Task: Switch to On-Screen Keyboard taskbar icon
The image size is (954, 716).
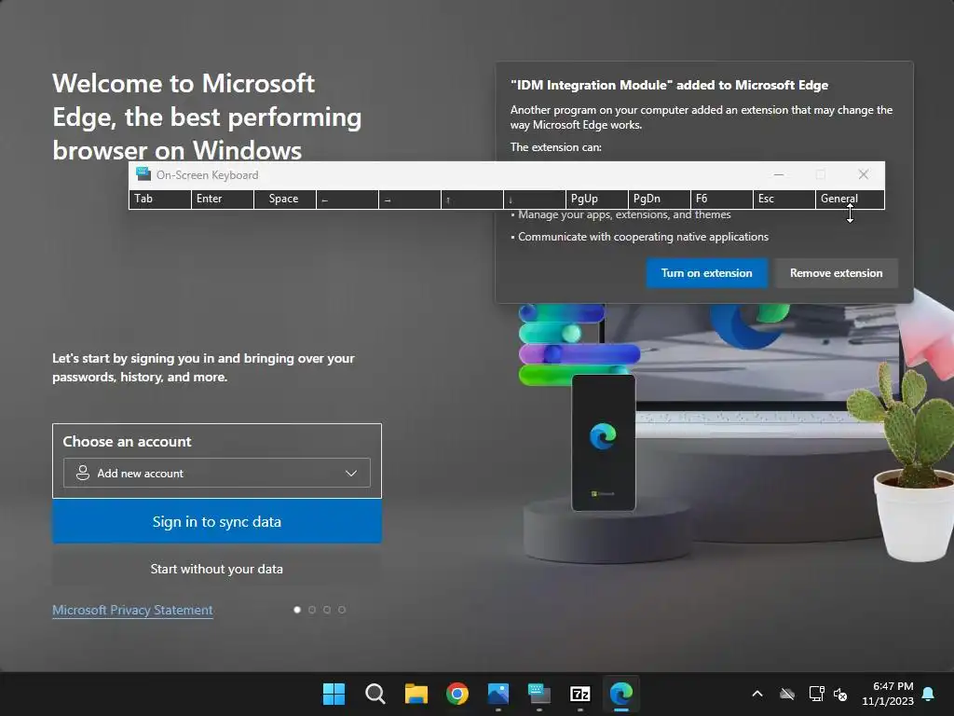Action: pyautogui.click(x=539, y=694)
